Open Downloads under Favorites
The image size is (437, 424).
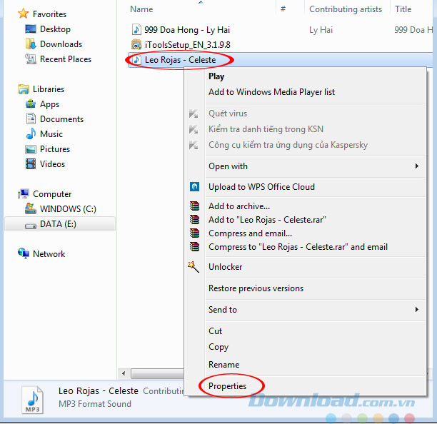tap(61, 44)
